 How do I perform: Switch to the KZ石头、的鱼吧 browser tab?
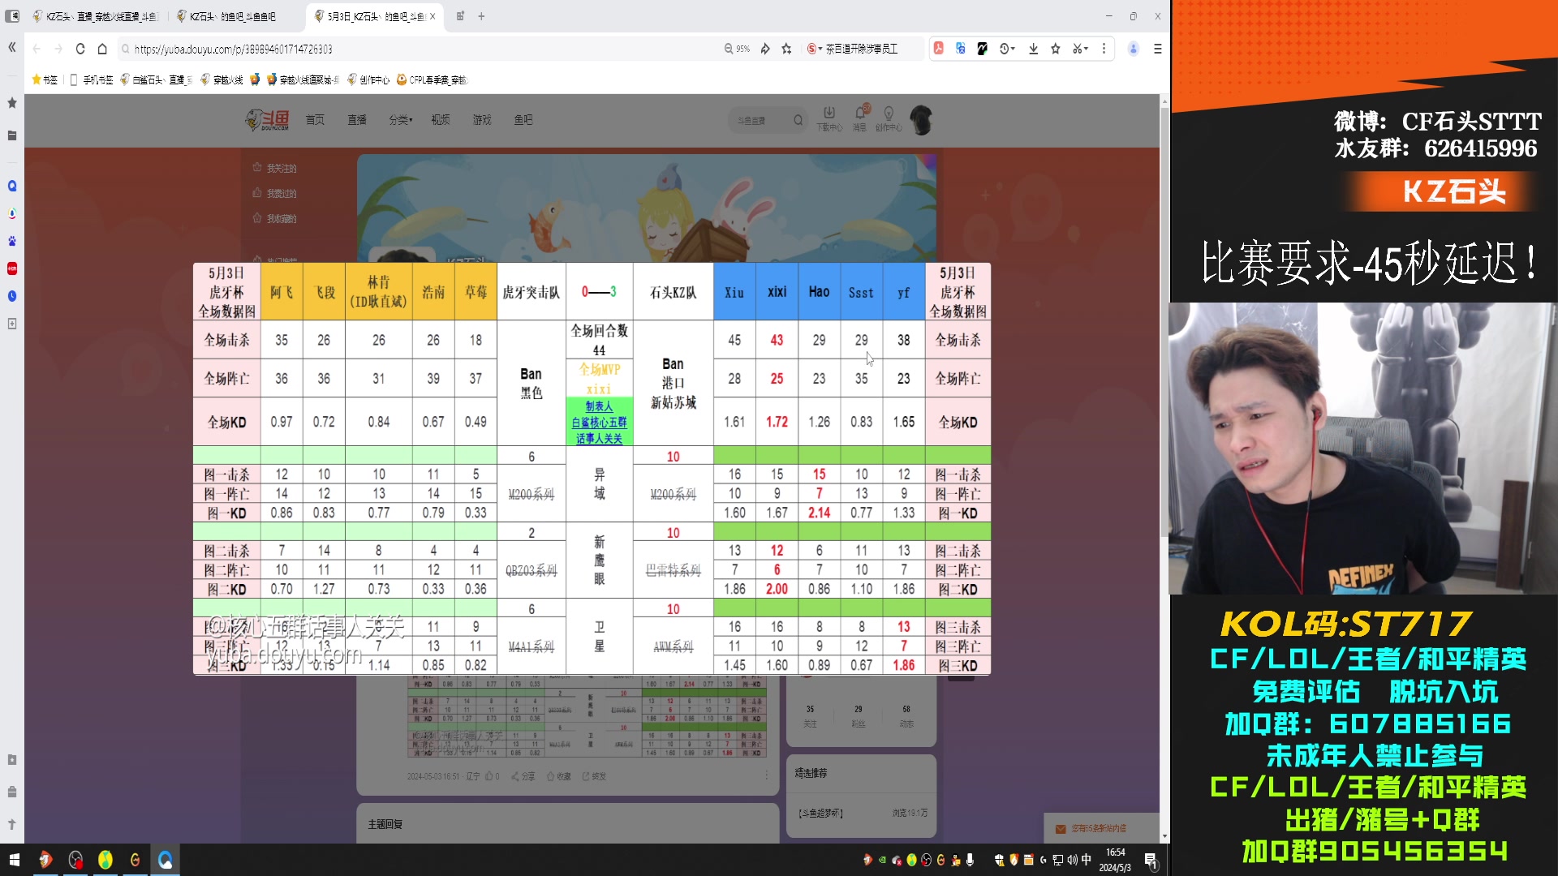tap(227, 15)
